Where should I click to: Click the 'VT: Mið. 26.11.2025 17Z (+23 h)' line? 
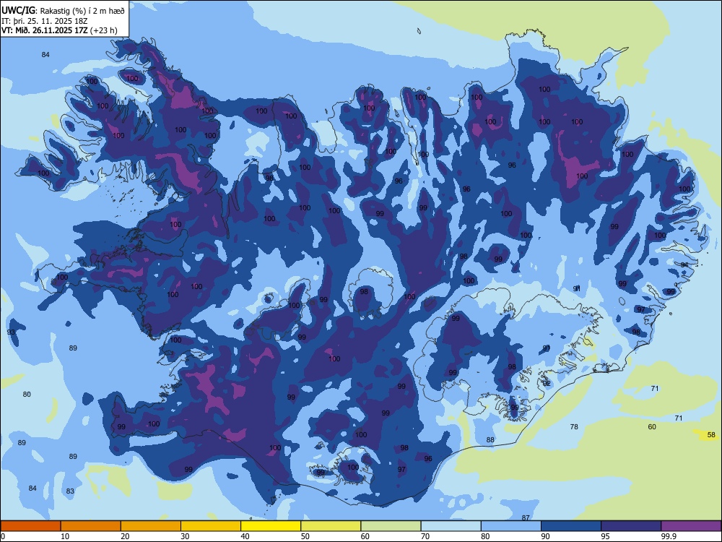[59, 30]
